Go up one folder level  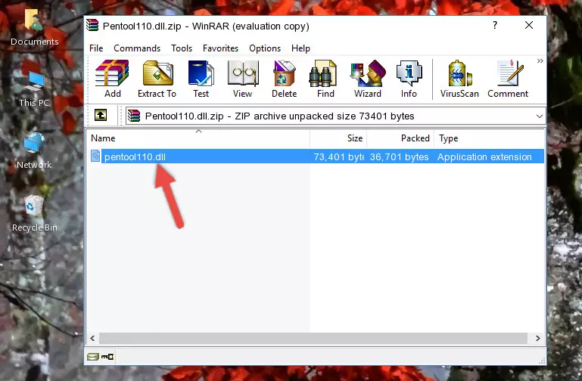point(101,115)
